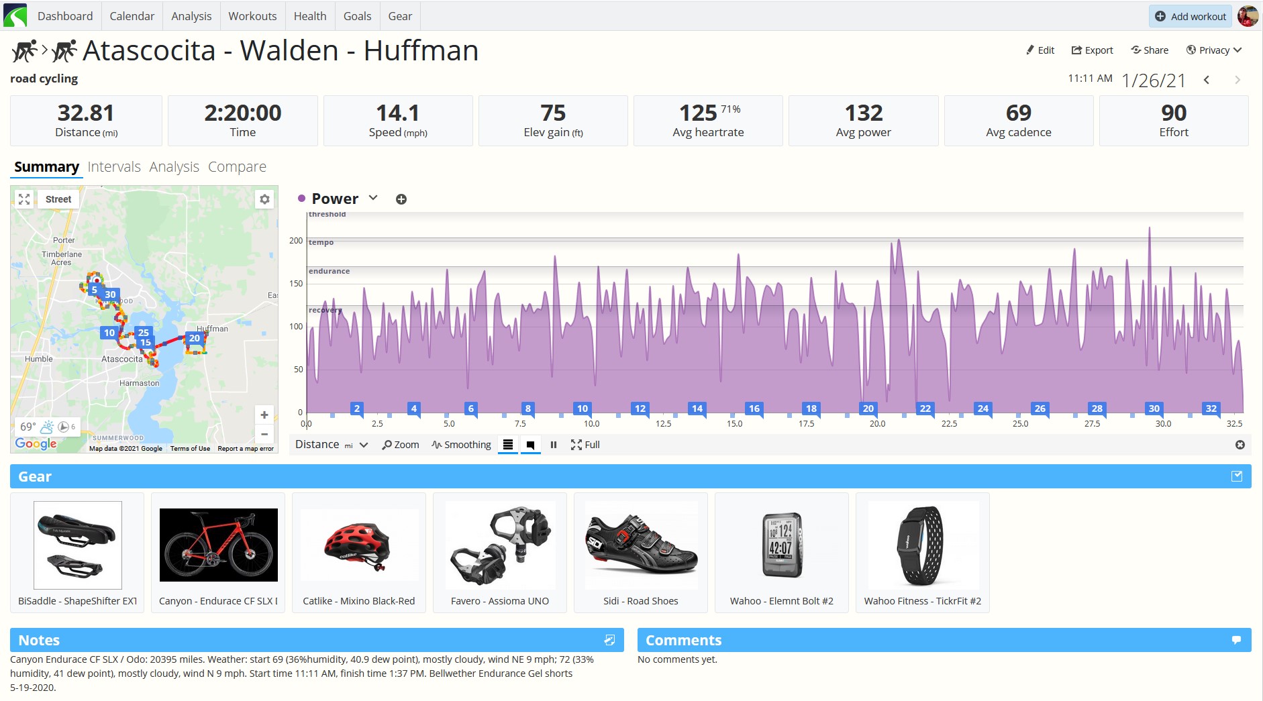Open the Privacy dropdown

point(1214,50)
